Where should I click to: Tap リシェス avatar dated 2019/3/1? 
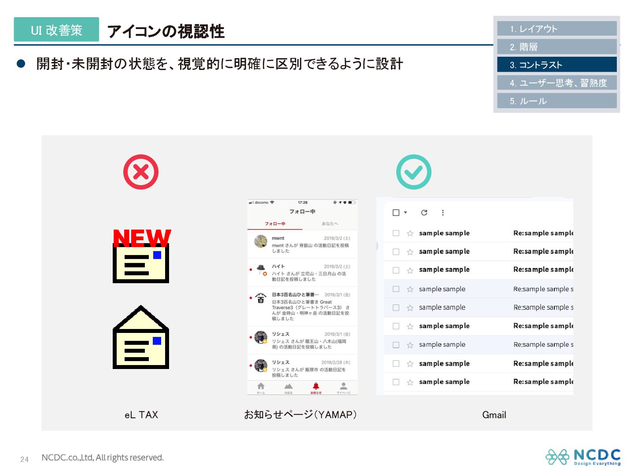point(261,337)
